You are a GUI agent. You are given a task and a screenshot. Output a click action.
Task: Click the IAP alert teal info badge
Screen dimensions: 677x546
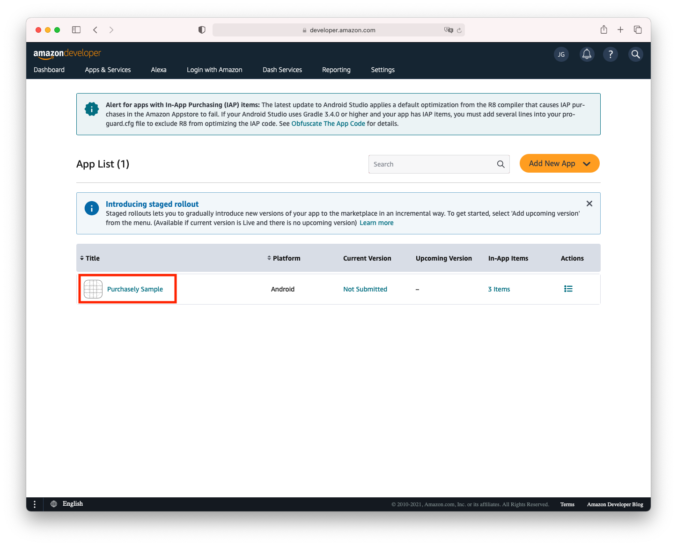coord(92,109)
